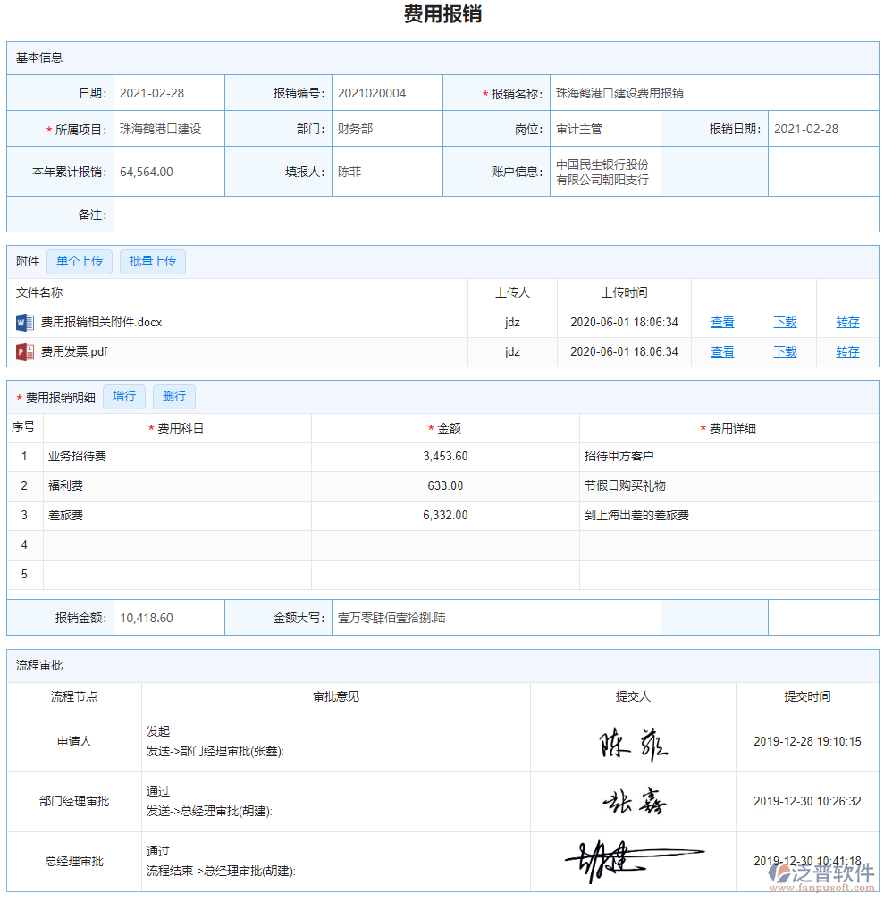Open the 批量上传 batch upload button
This screenshot has height=902, width=884.
click(x=152, y=261)
